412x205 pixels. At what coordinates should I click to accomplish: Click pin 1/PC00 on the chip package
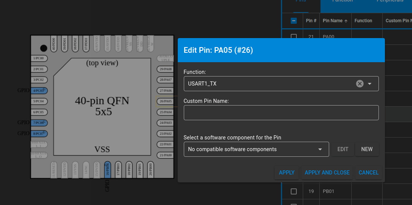[x=39, y=58]
